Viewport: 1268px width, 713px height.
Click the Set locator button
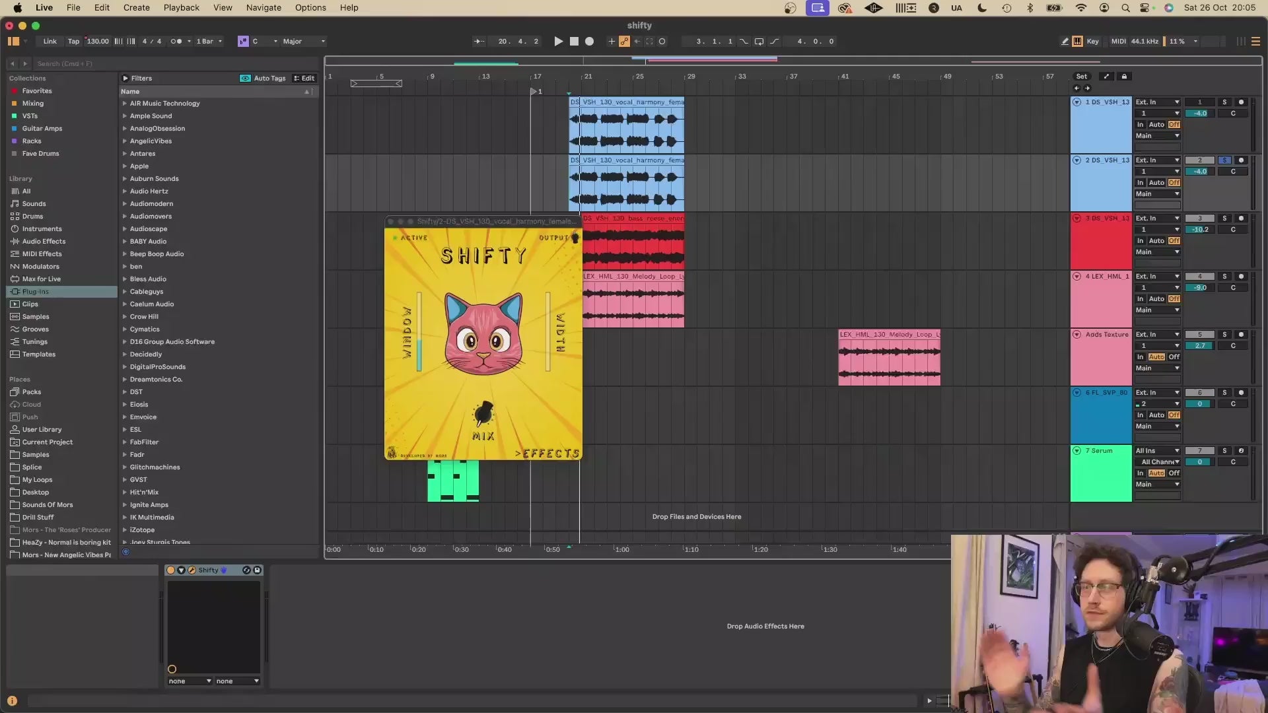[x=1082, y=77]
